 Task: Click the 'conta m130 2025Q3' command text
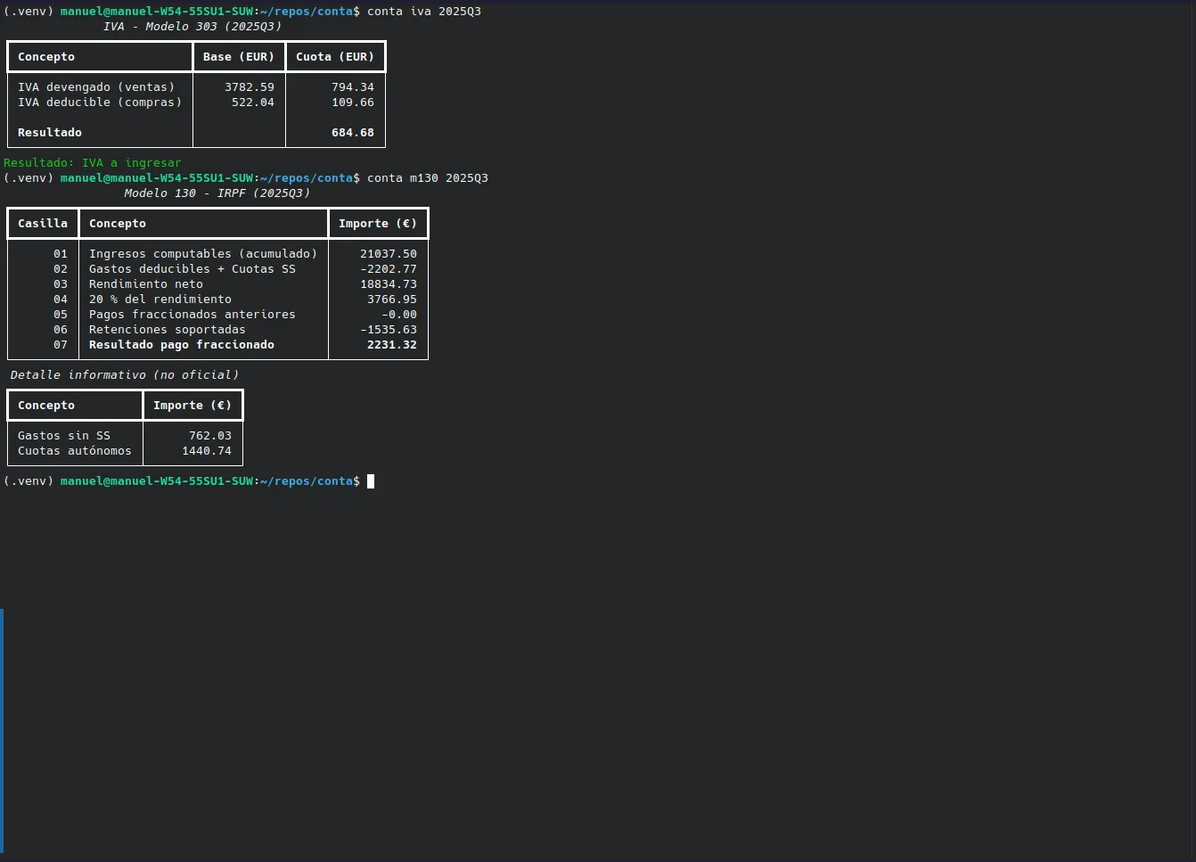click(427, 178)
